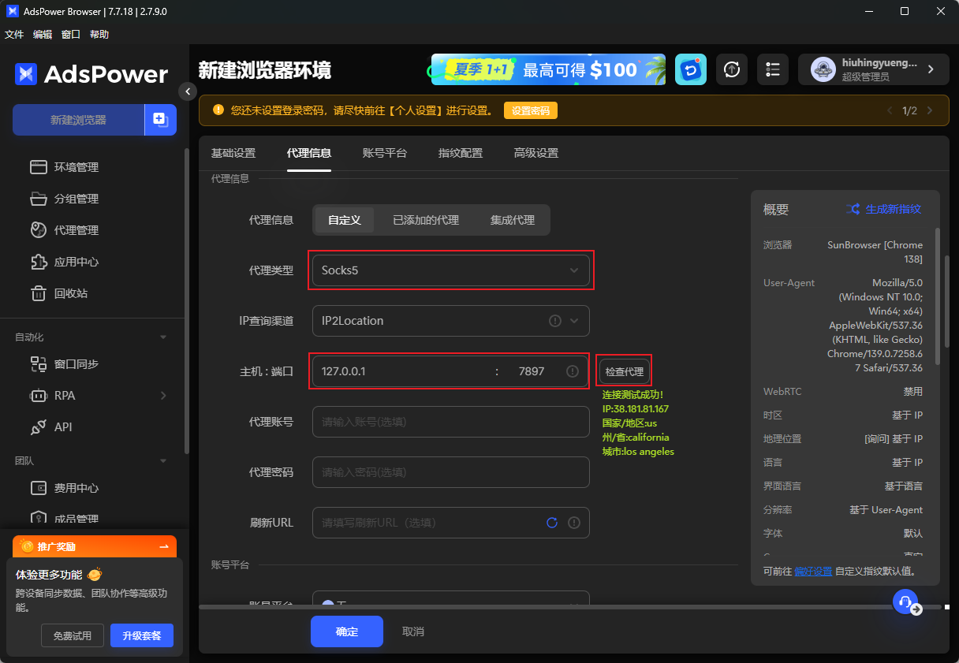Select 已添加的代理 option
Image resolution: width=959 pixels, height=663 pixels.
[426, 220]
